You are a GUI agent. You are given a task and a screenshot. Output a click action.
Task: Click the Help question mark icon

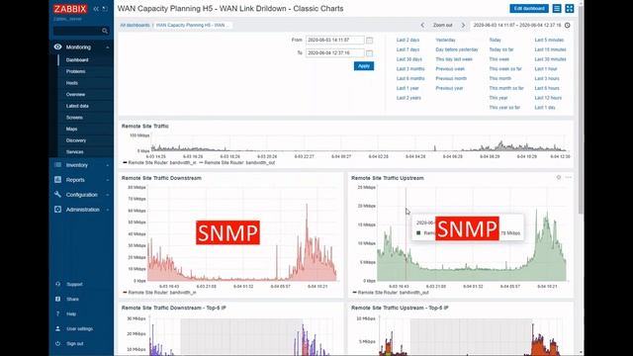(58, 313)
